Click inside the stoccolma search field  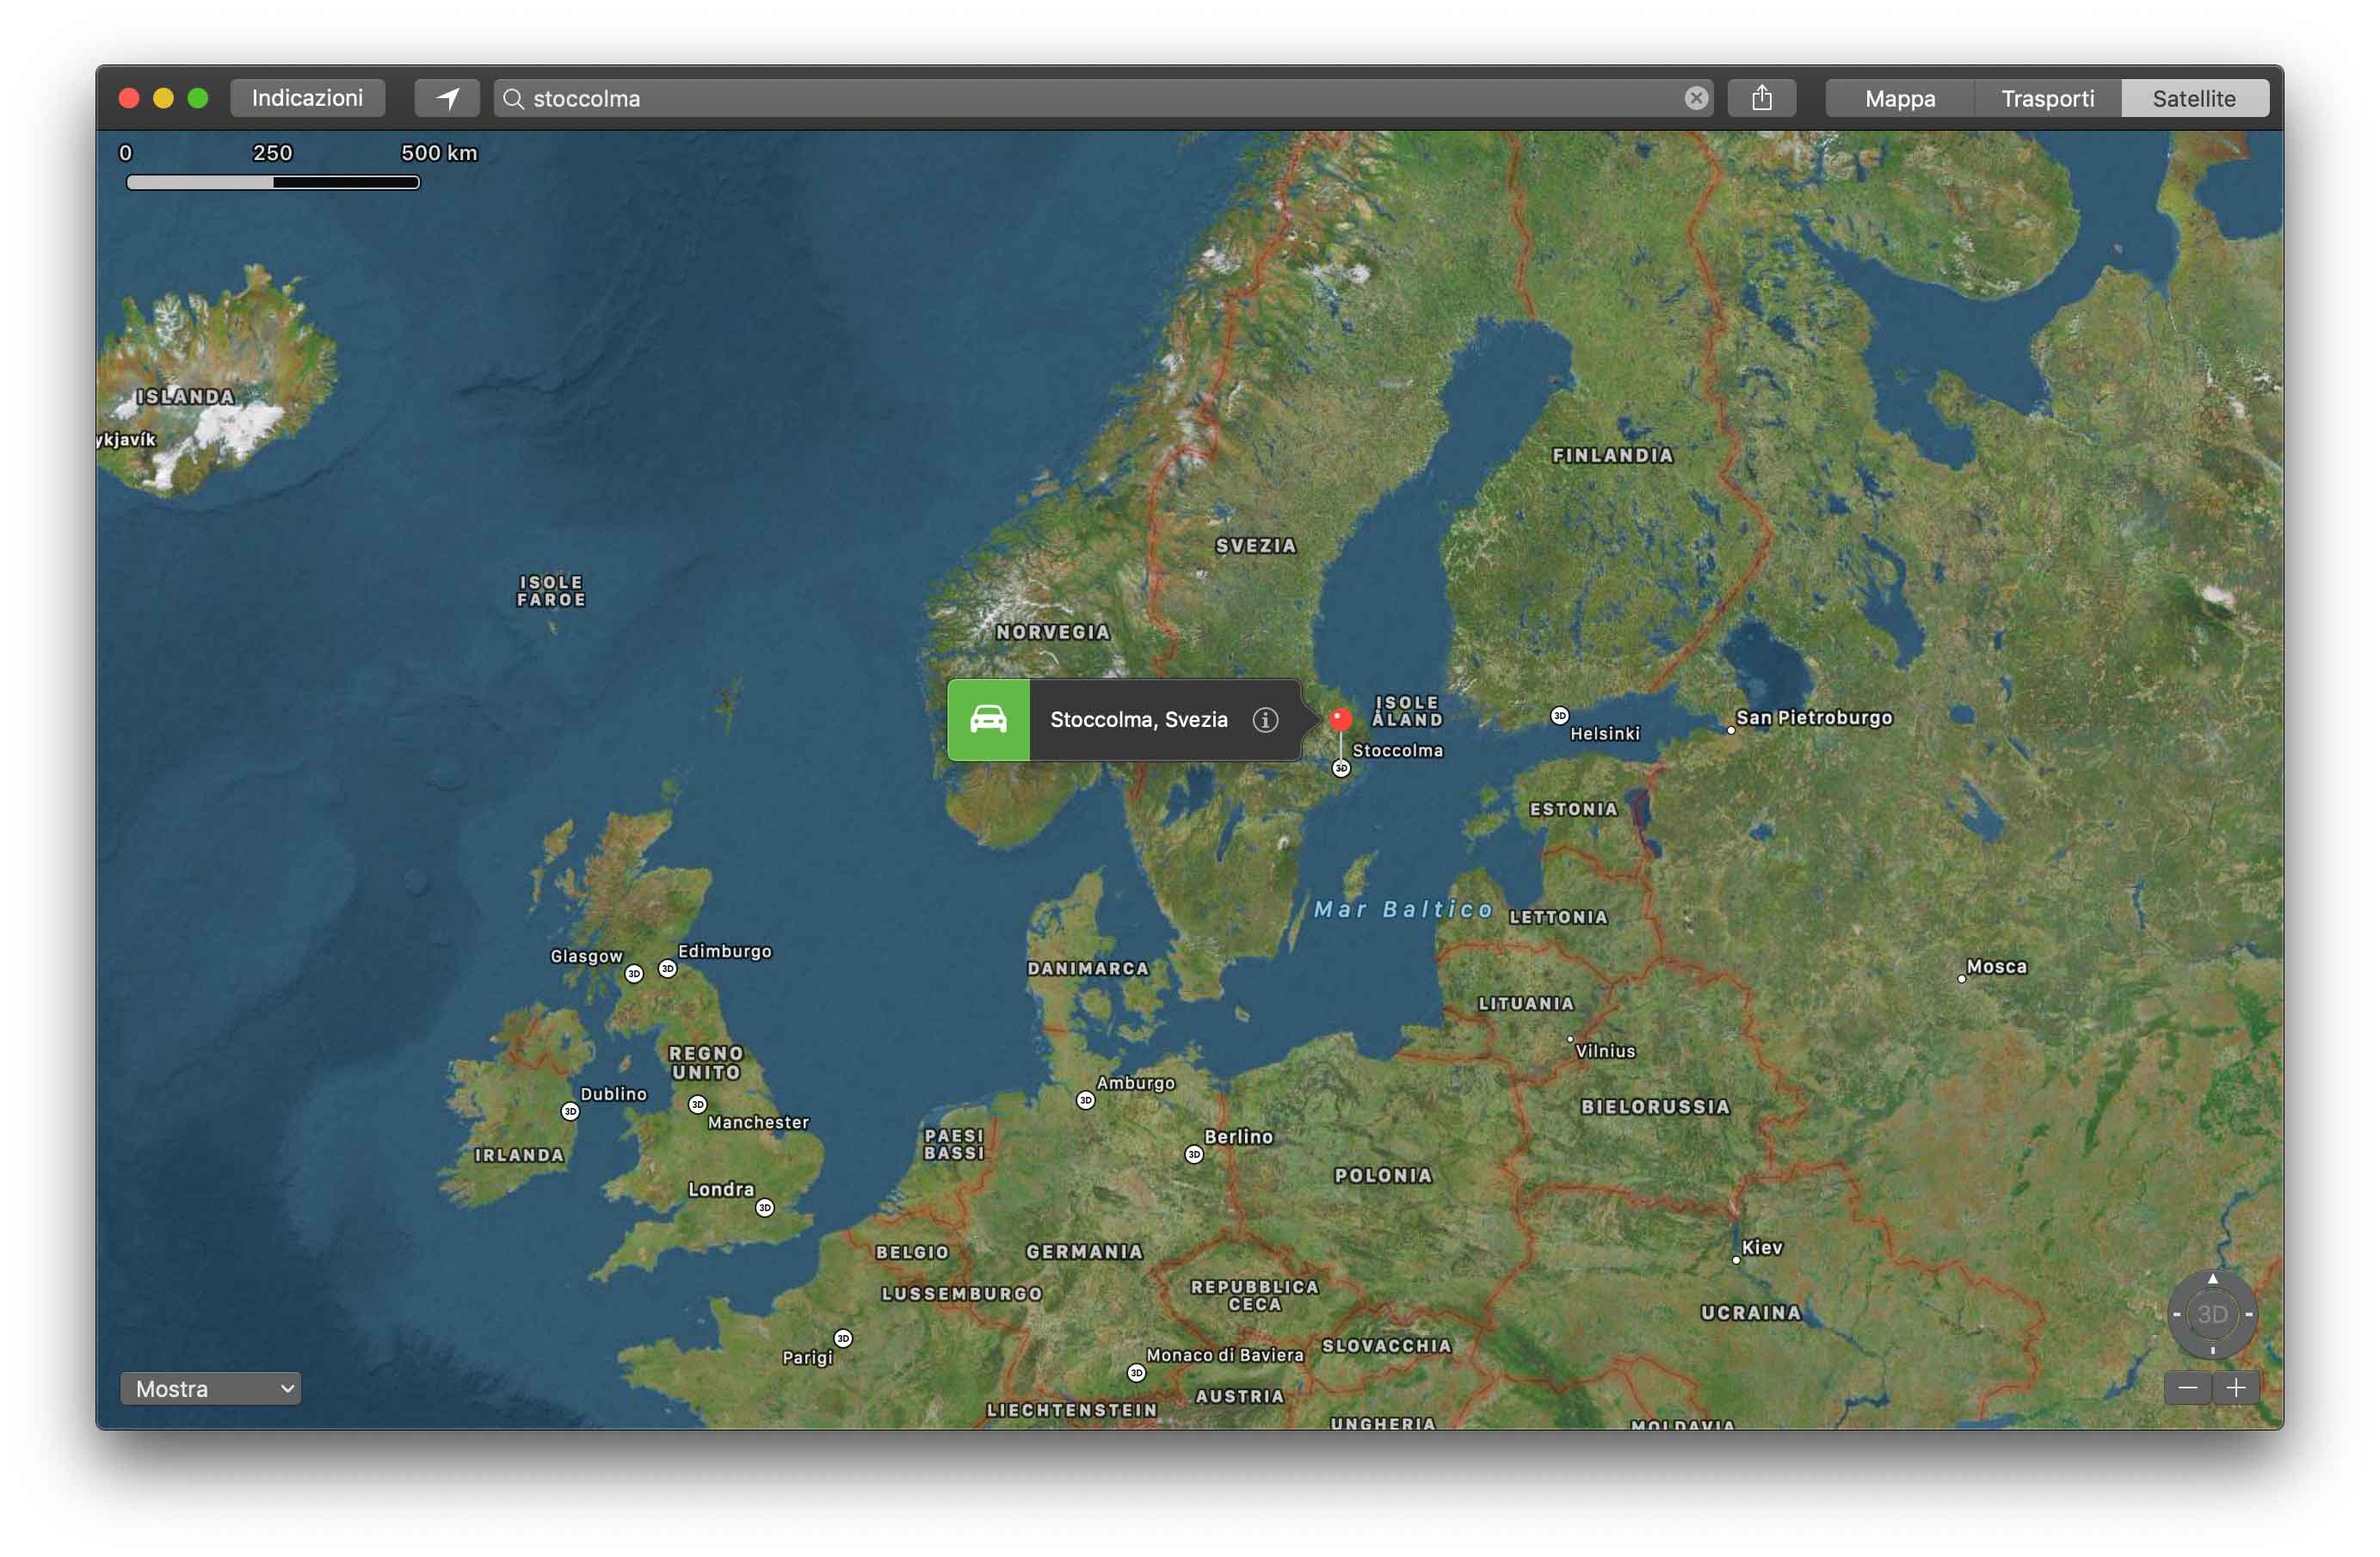pos(1100,98)
